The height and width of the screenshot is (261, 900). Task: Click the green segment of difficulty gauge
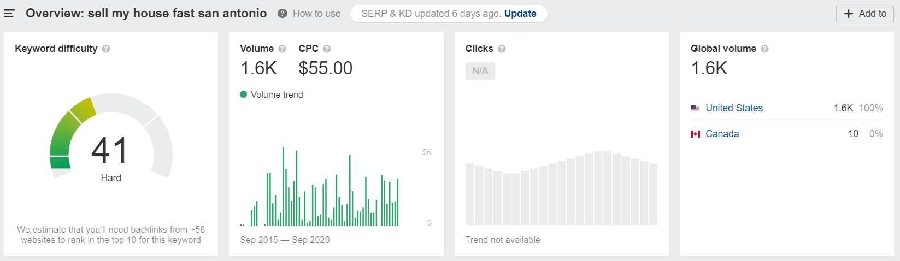coord(63,137)
